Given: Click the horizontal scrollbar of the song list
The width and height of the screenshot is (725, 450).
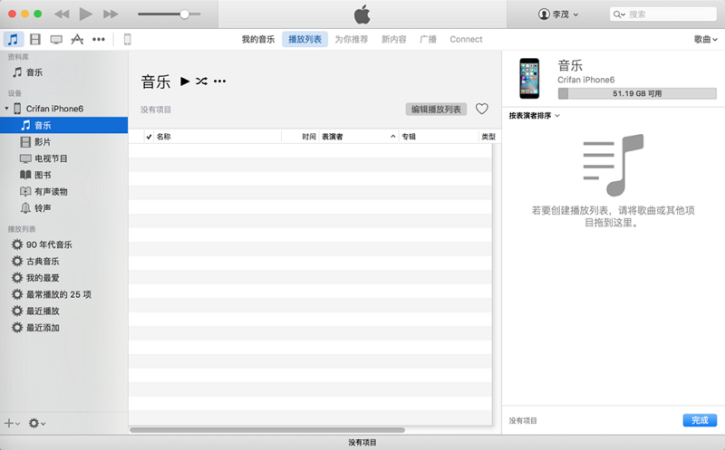Looking at the screenshot, I should pos(267,430).
